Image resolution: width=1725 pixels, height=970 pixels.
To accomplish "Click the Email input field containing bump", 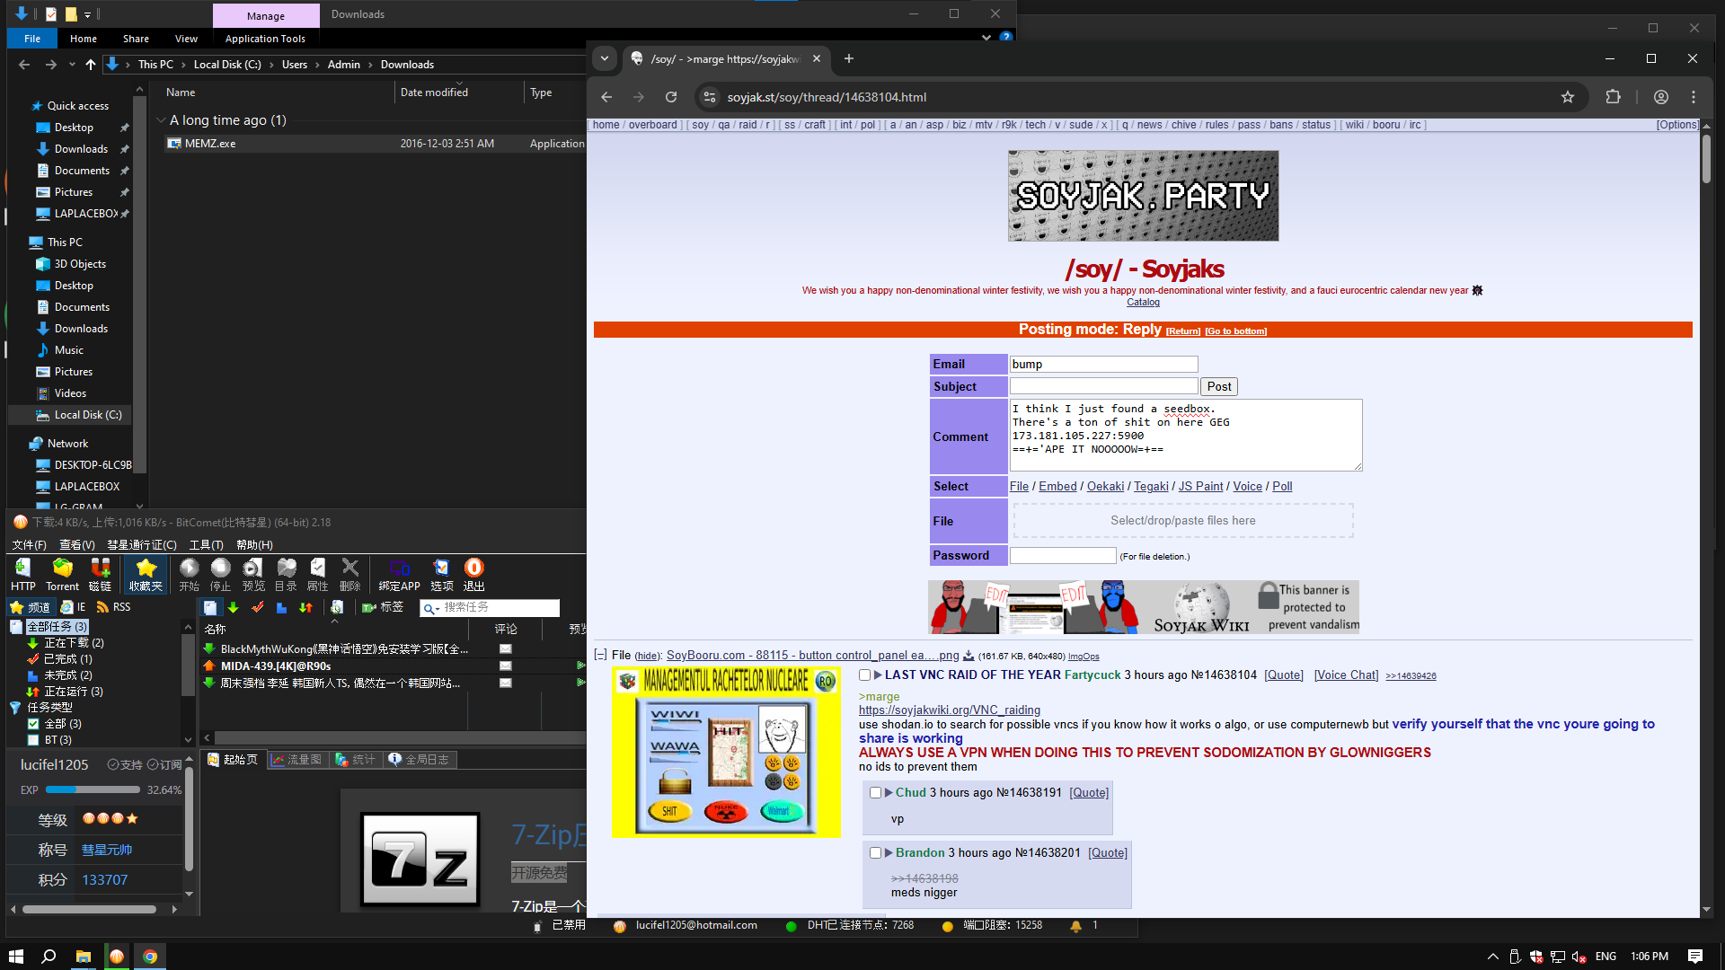I will [1102, 364].
